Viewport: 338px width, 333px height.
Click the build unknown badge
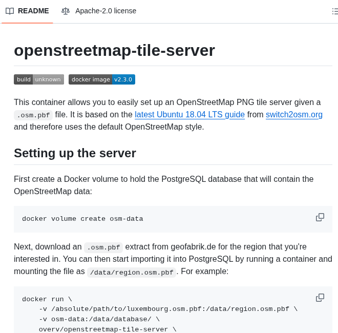pyautogui.click(x=39, y=79)
